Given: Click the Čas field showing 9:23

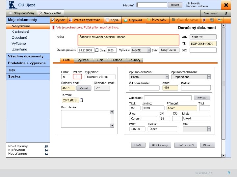Looking at the screenshot, I should pyautogui.click(x=112, y=50).
